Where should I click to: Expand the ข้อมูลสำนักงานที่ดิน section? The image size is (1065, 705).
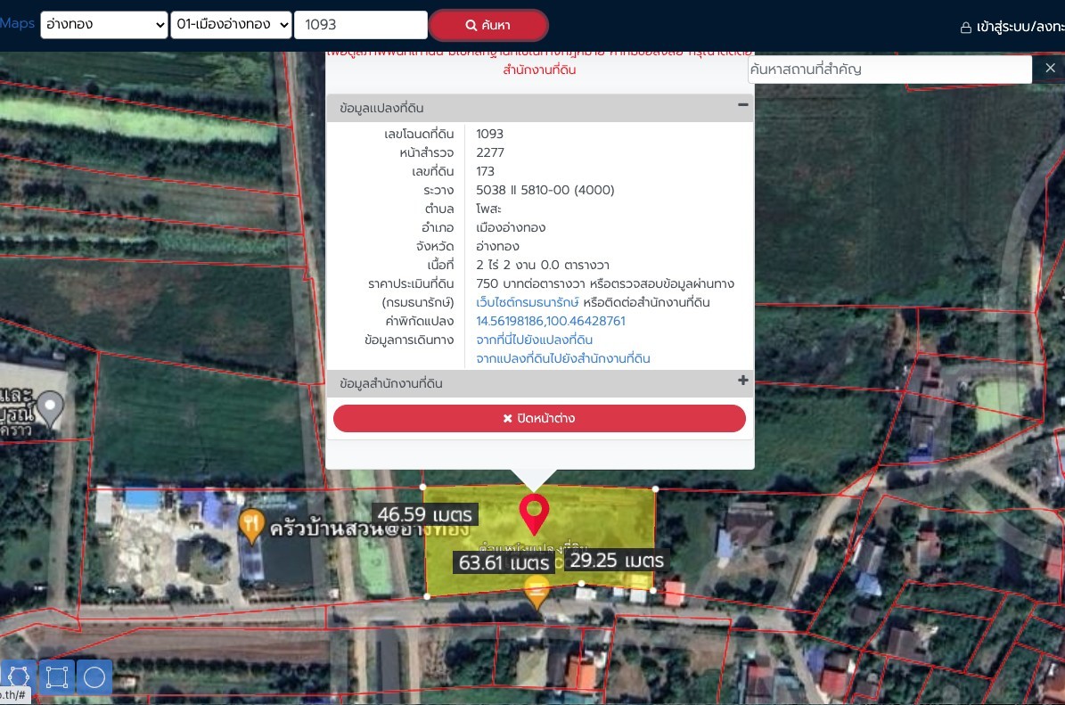pos(742,381)
